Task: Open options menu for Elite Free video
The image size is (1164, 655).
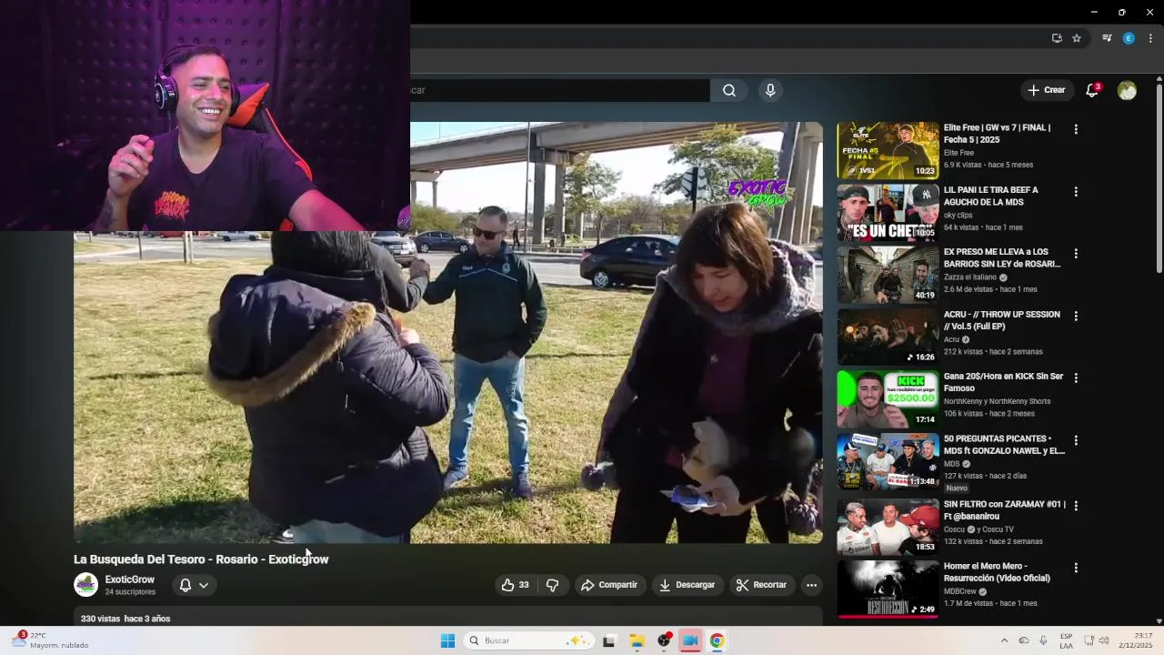Action: (1076, 129)
